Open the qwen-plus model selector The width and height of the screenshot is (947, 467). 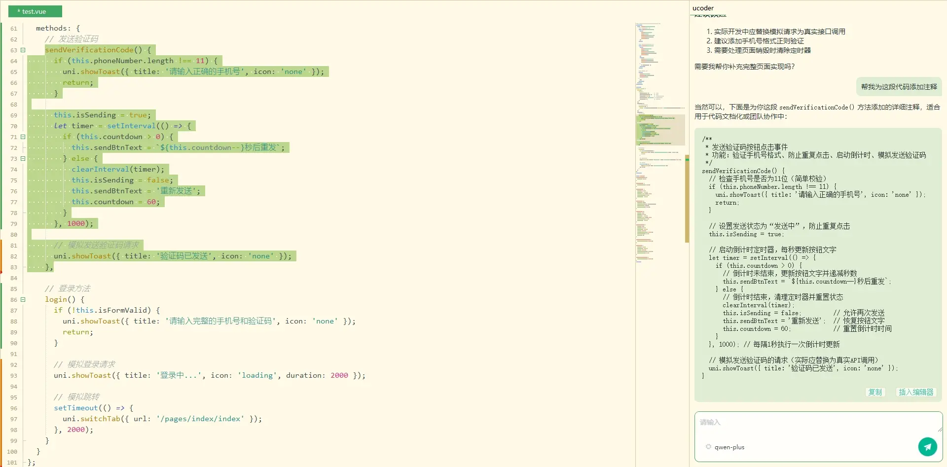[729, 447]
